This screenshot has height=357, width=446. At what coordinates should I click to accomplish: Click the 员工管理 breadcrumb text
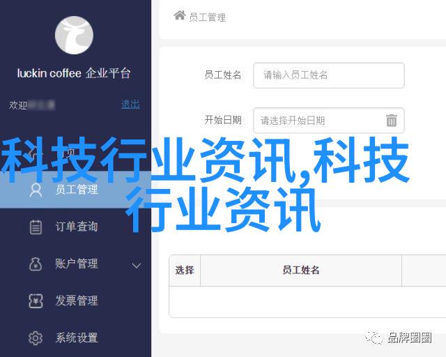tap(208, 17)
